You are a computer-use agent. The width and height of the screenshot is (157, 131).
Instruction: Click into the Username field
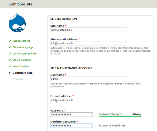click(x=88, y=79)
